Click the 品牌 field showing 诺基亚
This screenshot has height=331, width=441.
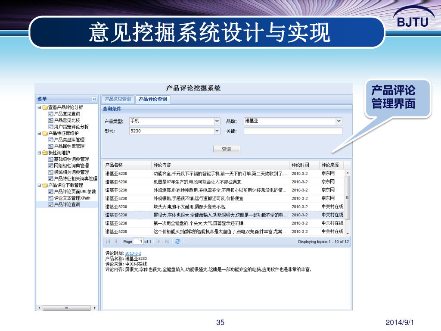(290, 121)
